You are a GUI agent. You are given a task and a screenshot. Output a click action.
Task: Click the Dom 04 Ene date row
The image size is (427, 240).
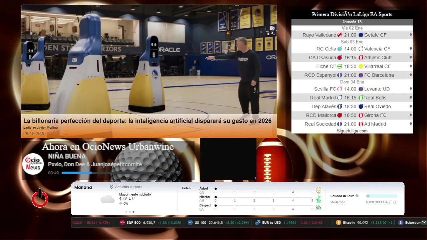tap(352, 82)
